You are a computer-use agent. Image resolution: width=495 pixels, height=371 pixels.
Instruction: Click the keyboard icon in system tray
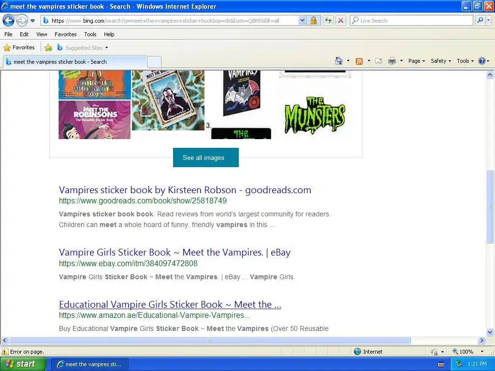tap(441, 364)
